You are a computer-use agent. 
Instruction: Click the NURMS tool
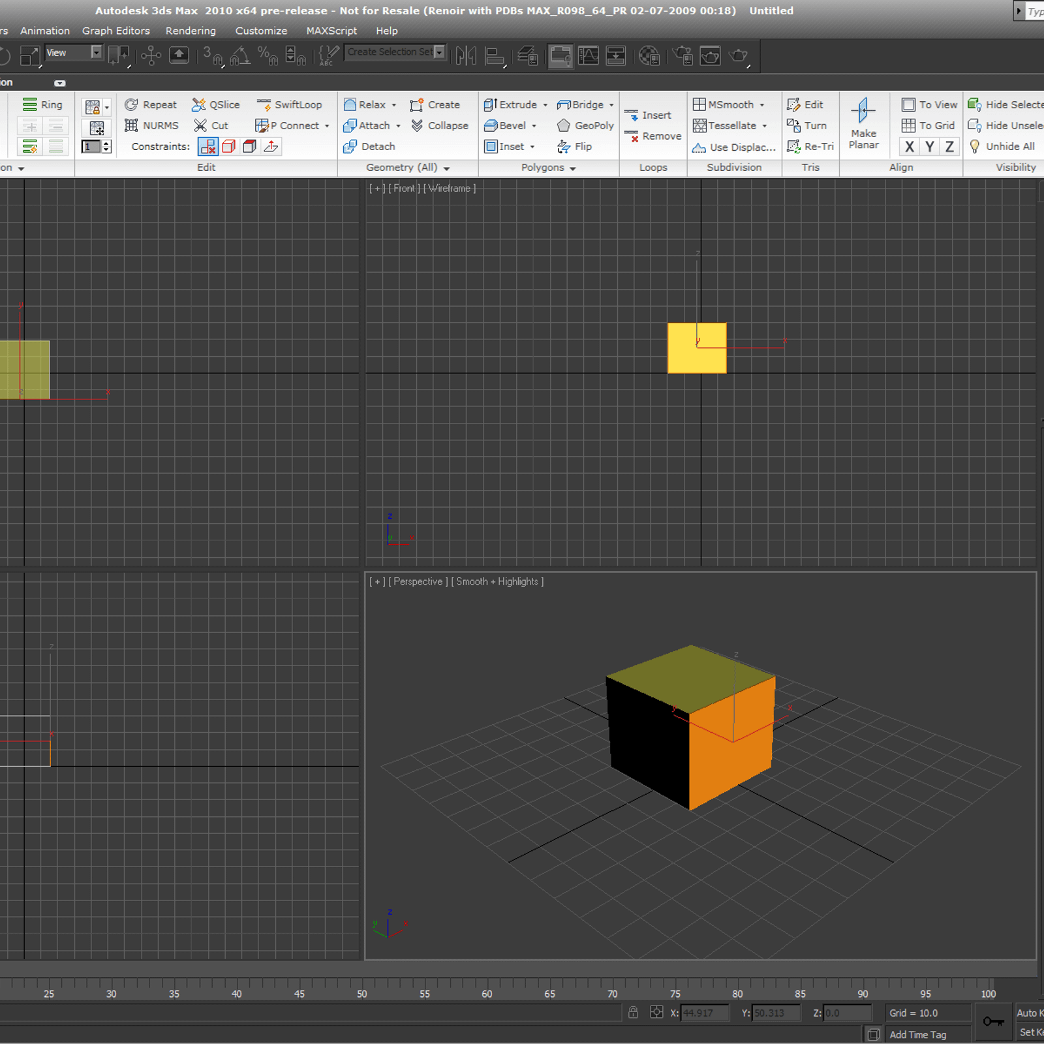click(x=151, y=125)
